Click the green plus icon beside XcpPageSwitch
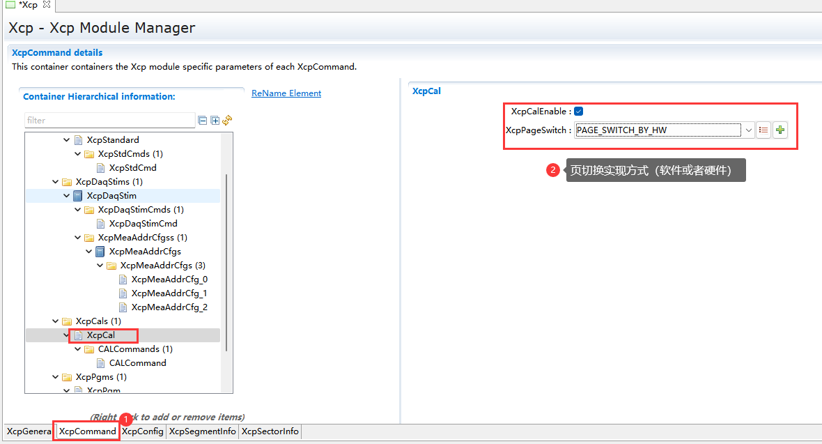822x444 pixels. coord(780,130)
